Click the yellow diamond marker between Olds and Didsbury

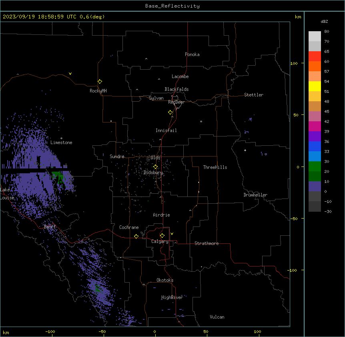point(155,167)
